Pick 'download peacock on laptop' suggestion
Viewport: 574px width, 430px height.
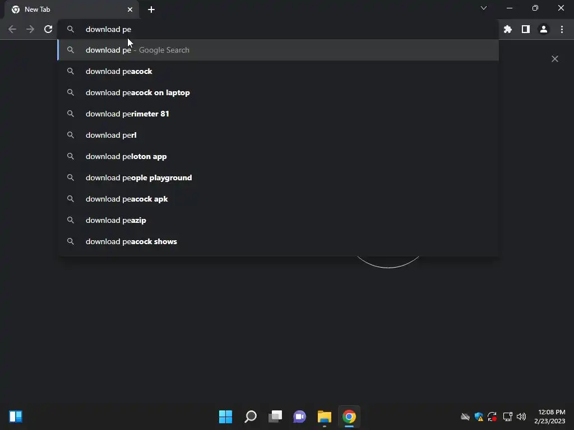[278, 92]
